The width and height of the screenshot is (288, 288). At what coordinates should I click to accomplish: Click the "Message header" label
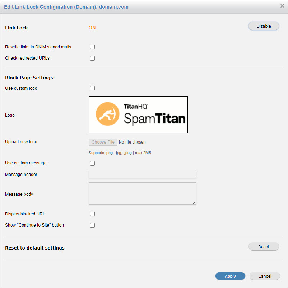pos(21,175)
